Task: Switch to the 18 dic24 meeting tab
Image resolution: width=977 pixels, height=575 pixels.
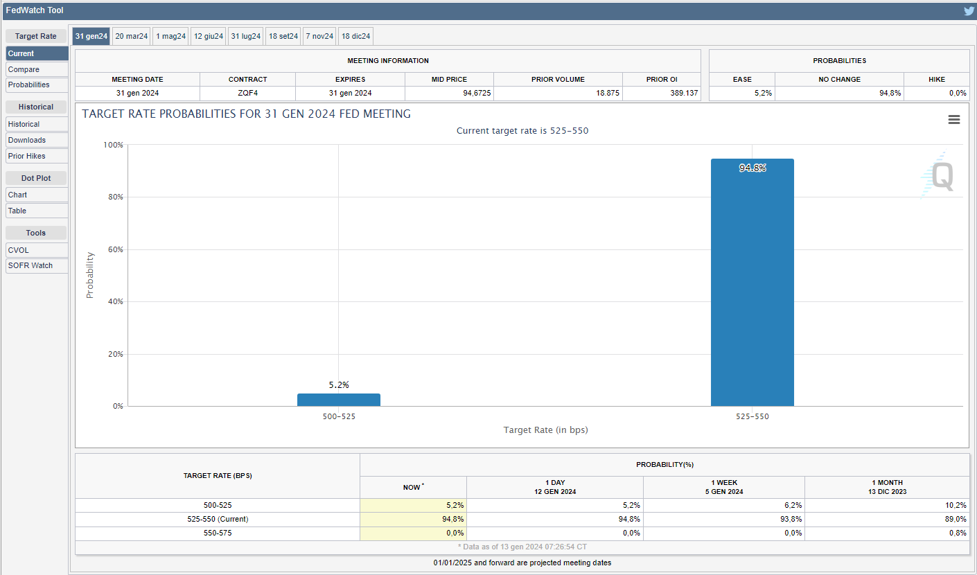Action: [355, 36]
